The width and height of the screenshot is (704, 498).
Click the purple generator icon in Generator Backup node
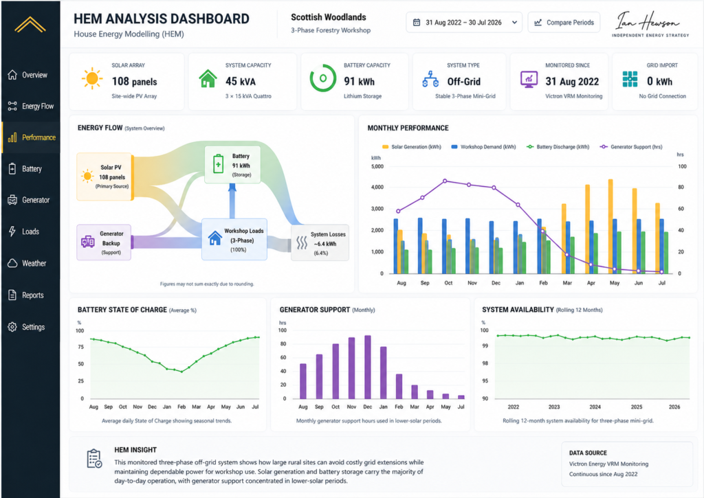[x=87, y=242]
